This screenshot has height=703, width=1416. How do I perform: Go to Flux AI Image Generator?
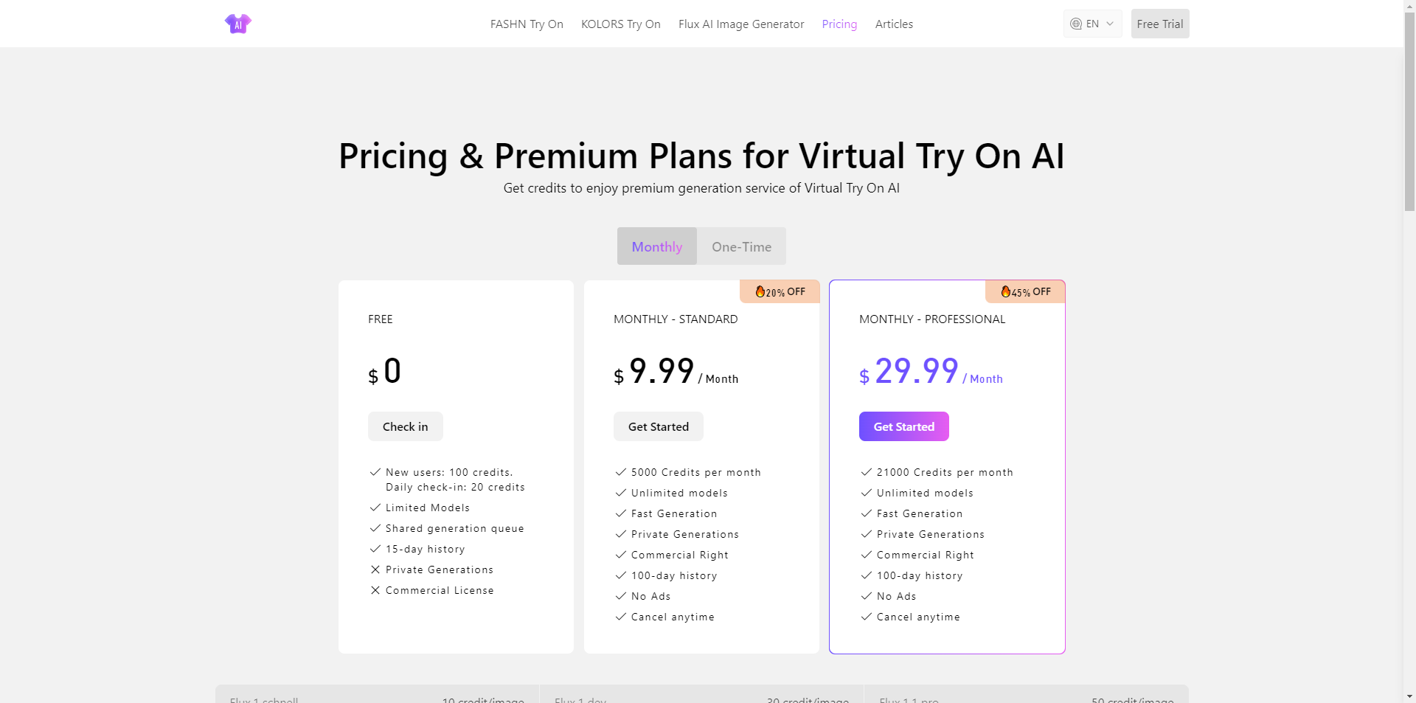pyautogui.click(x=741, y=24)
